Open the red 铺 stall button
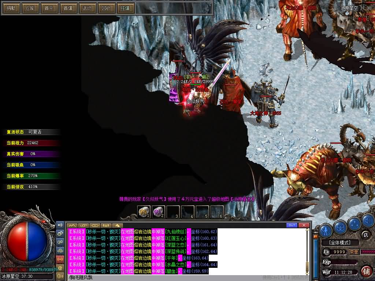This screenshot has width=375, height=281. coord(366,271)
